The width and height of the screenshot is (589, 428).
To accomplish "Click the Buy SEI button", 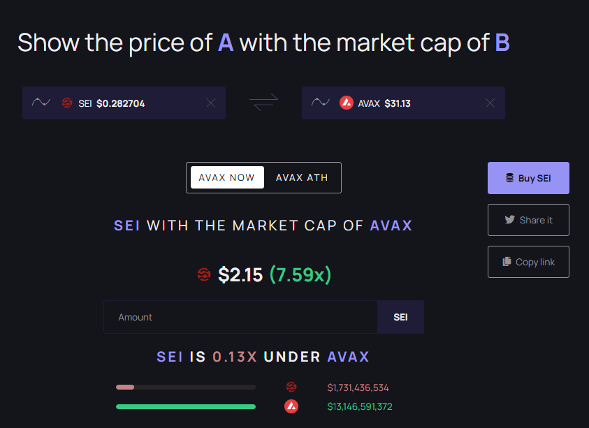I will 528,178.
